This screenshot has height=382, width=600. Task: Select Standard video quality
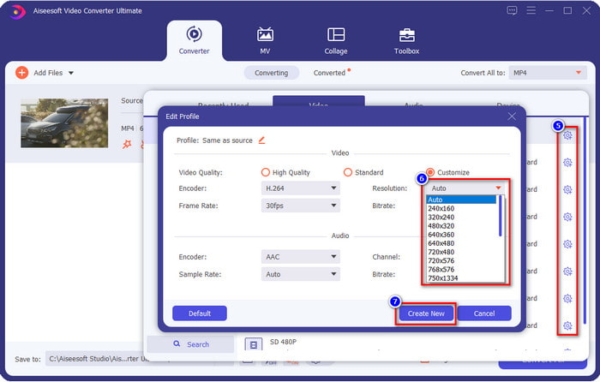[347, 172]
